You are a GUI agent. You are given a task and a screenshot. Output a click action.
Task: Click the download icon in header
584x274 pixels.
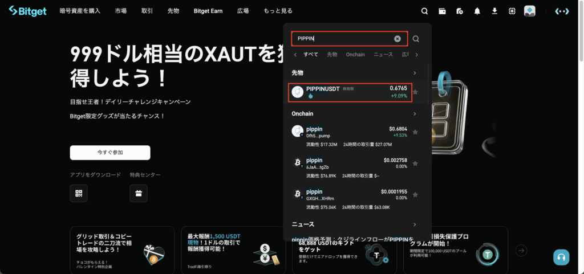tap(494, 11)
